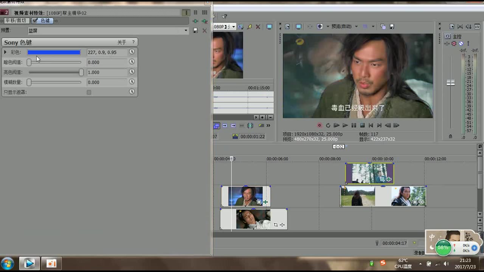The width and height of the screenshot is (484, 272).
Task: Click the blue 彩色 color swatch
Action: pos(54,53)
